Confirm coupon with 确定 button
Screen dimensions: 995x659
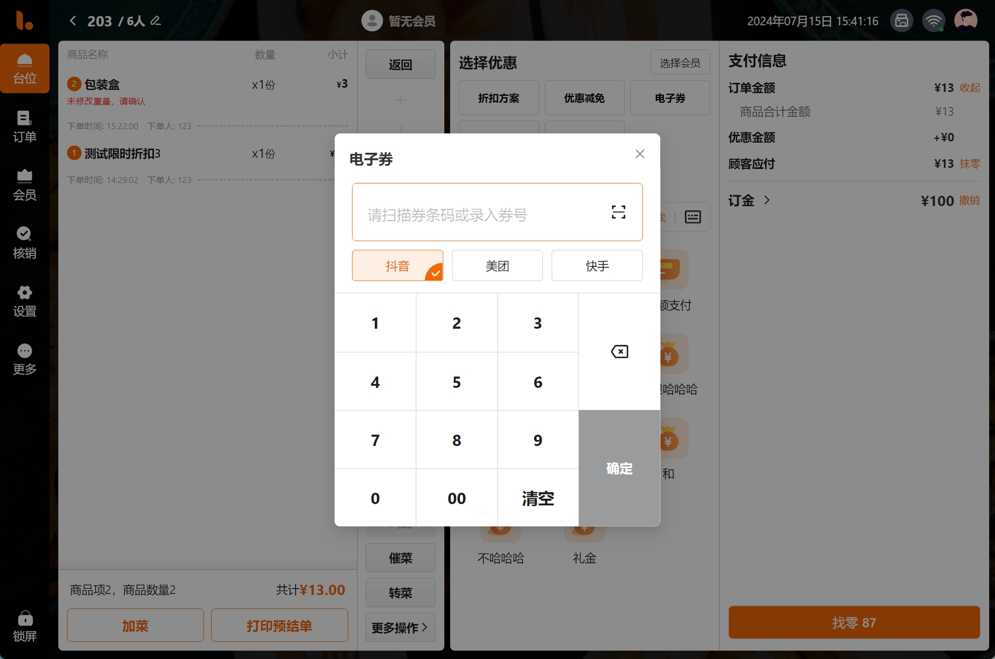[x=619, y=468]
